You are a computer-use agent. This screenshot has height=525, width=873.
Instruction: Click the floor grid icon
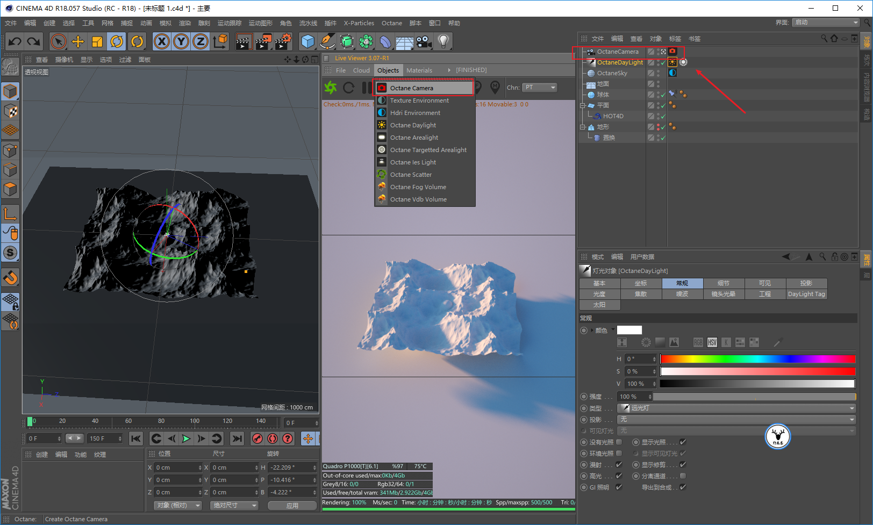pos(404,41)
